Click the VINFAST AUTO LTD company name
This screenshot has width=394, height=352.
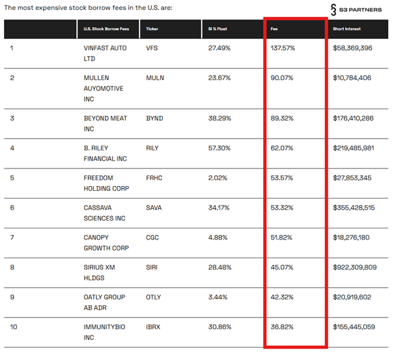[105, 53]
